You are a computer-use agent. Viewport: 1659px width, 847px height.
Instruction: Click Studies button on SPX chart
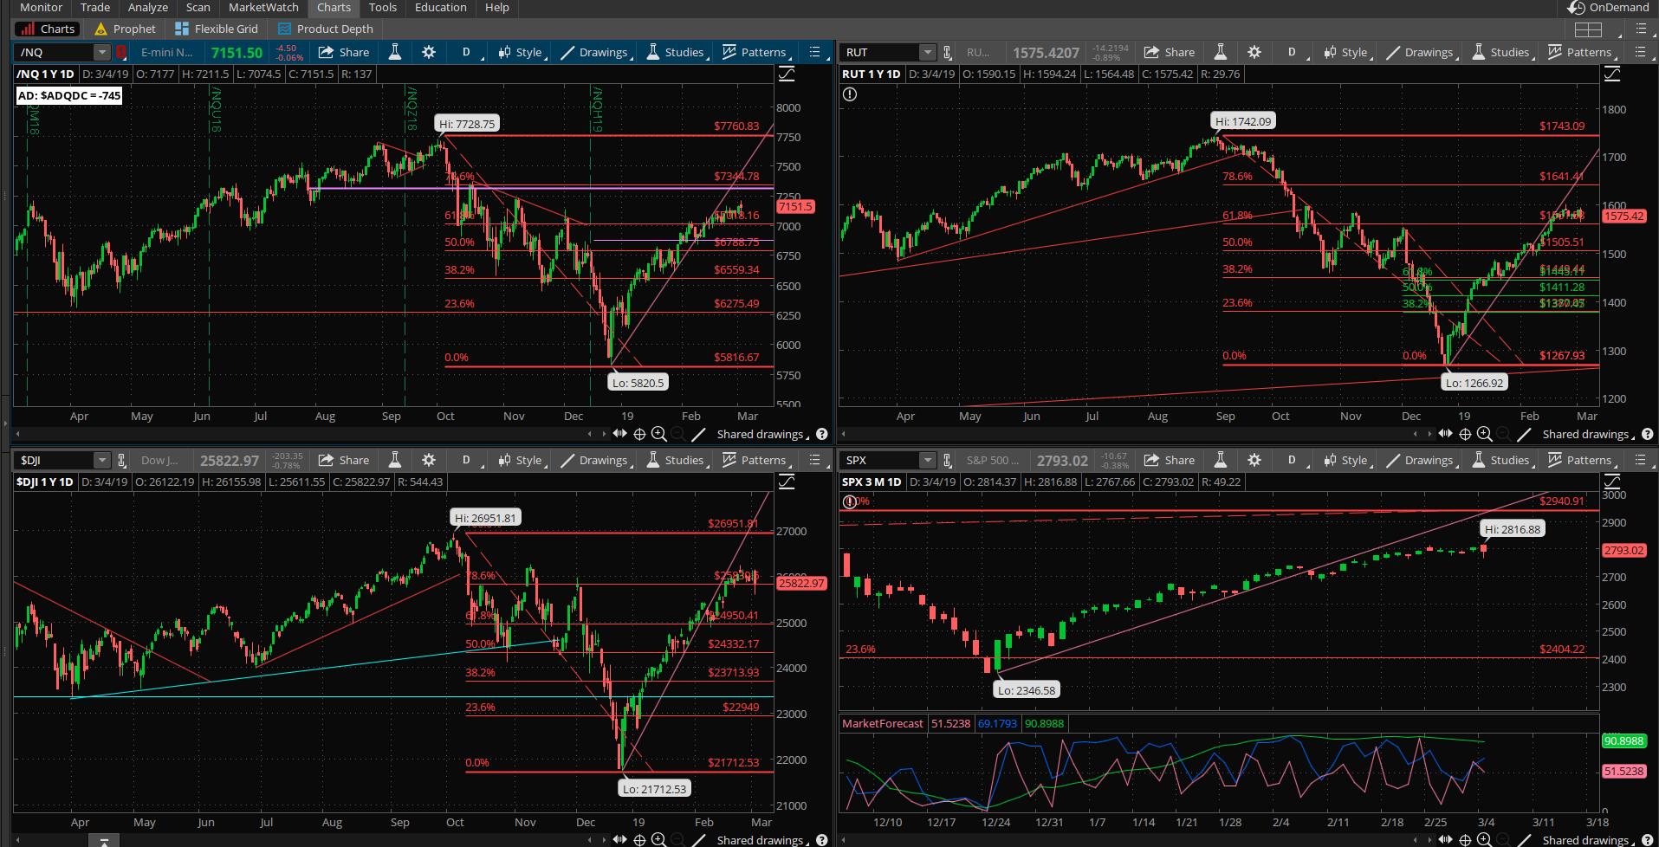1501,460
